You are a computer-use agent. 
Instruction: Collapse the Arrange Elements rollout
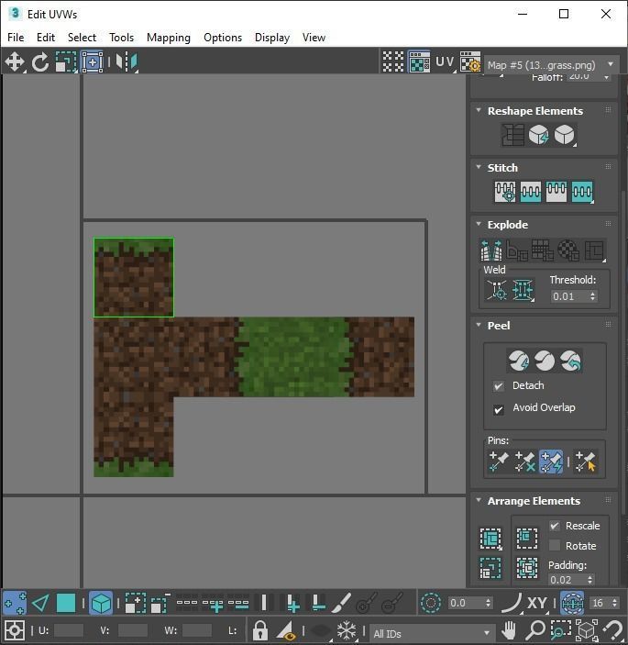coord(479,500)
